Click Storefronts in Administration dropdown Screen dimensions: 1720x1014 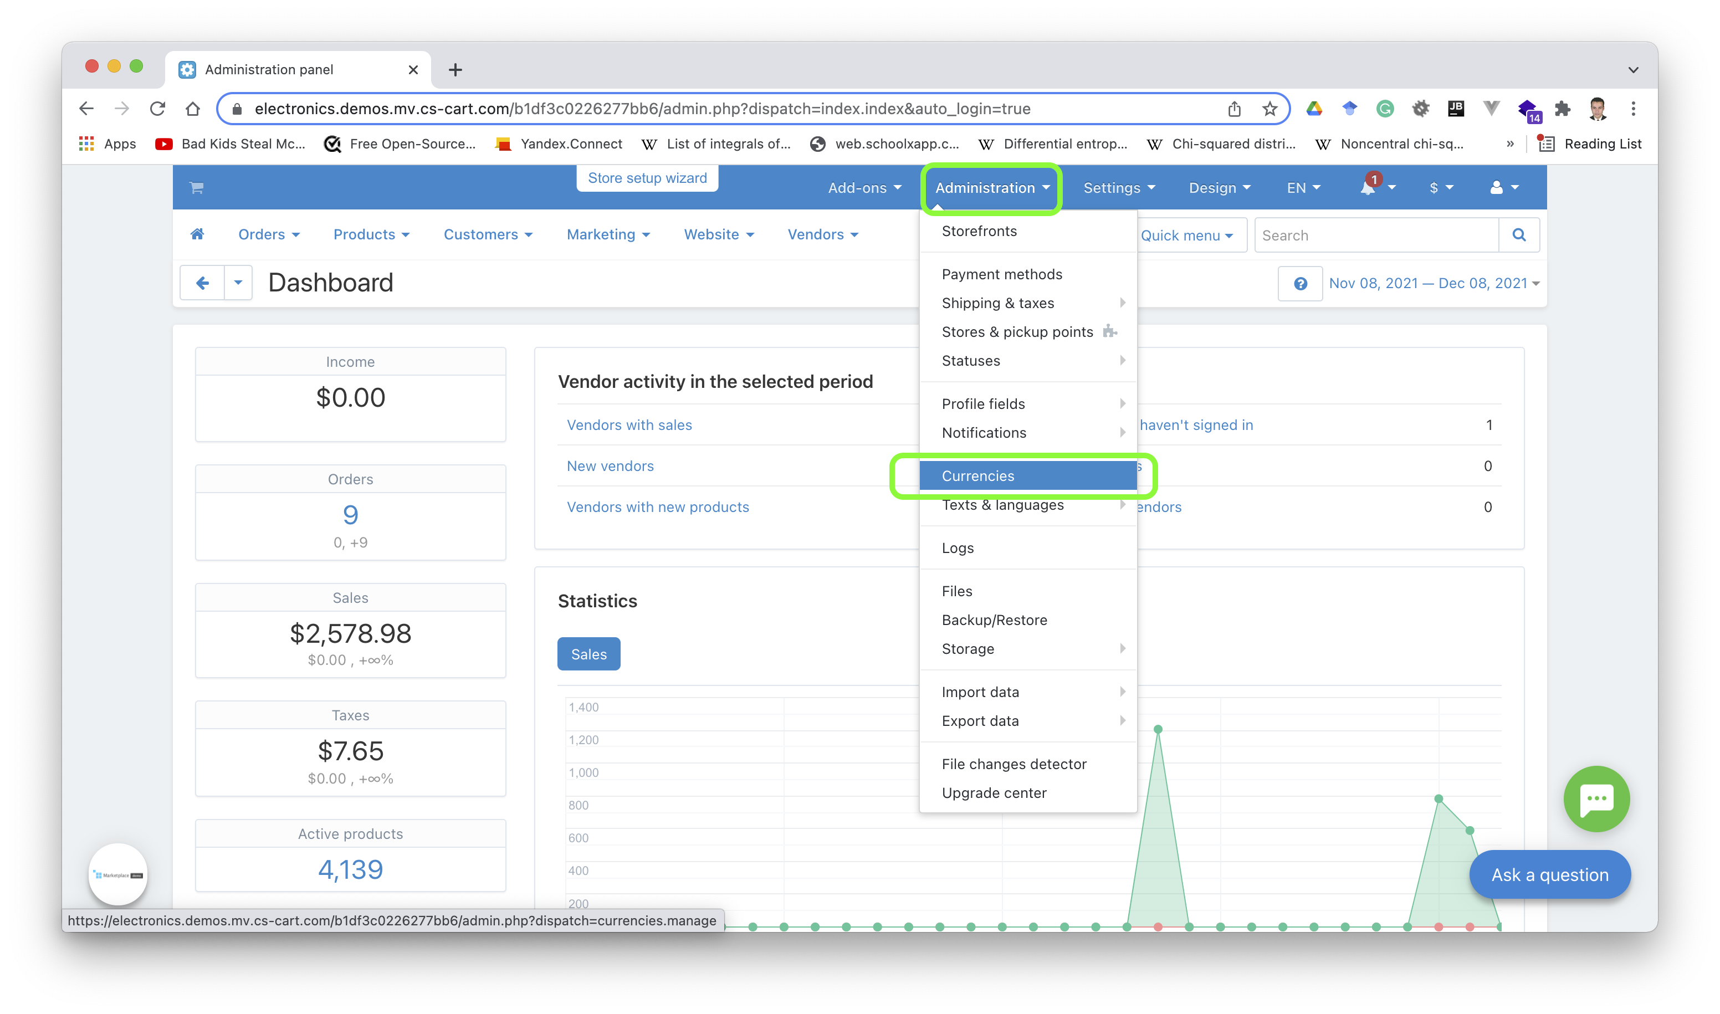click(979, 231)
